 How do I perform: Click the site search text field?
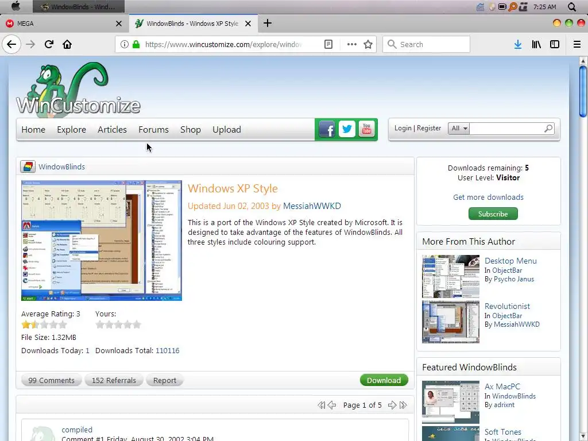click(506, 129)
